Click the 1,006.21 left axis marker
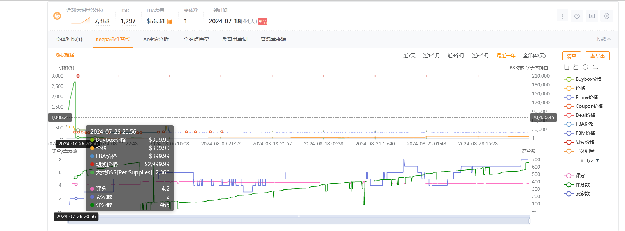625x231 pixels. [60, 117]
